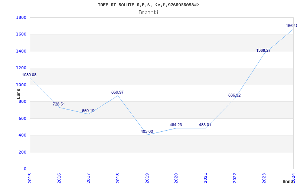Select the 2020 x-axis year label
This screenshot has width=297, height=185.
176,178
